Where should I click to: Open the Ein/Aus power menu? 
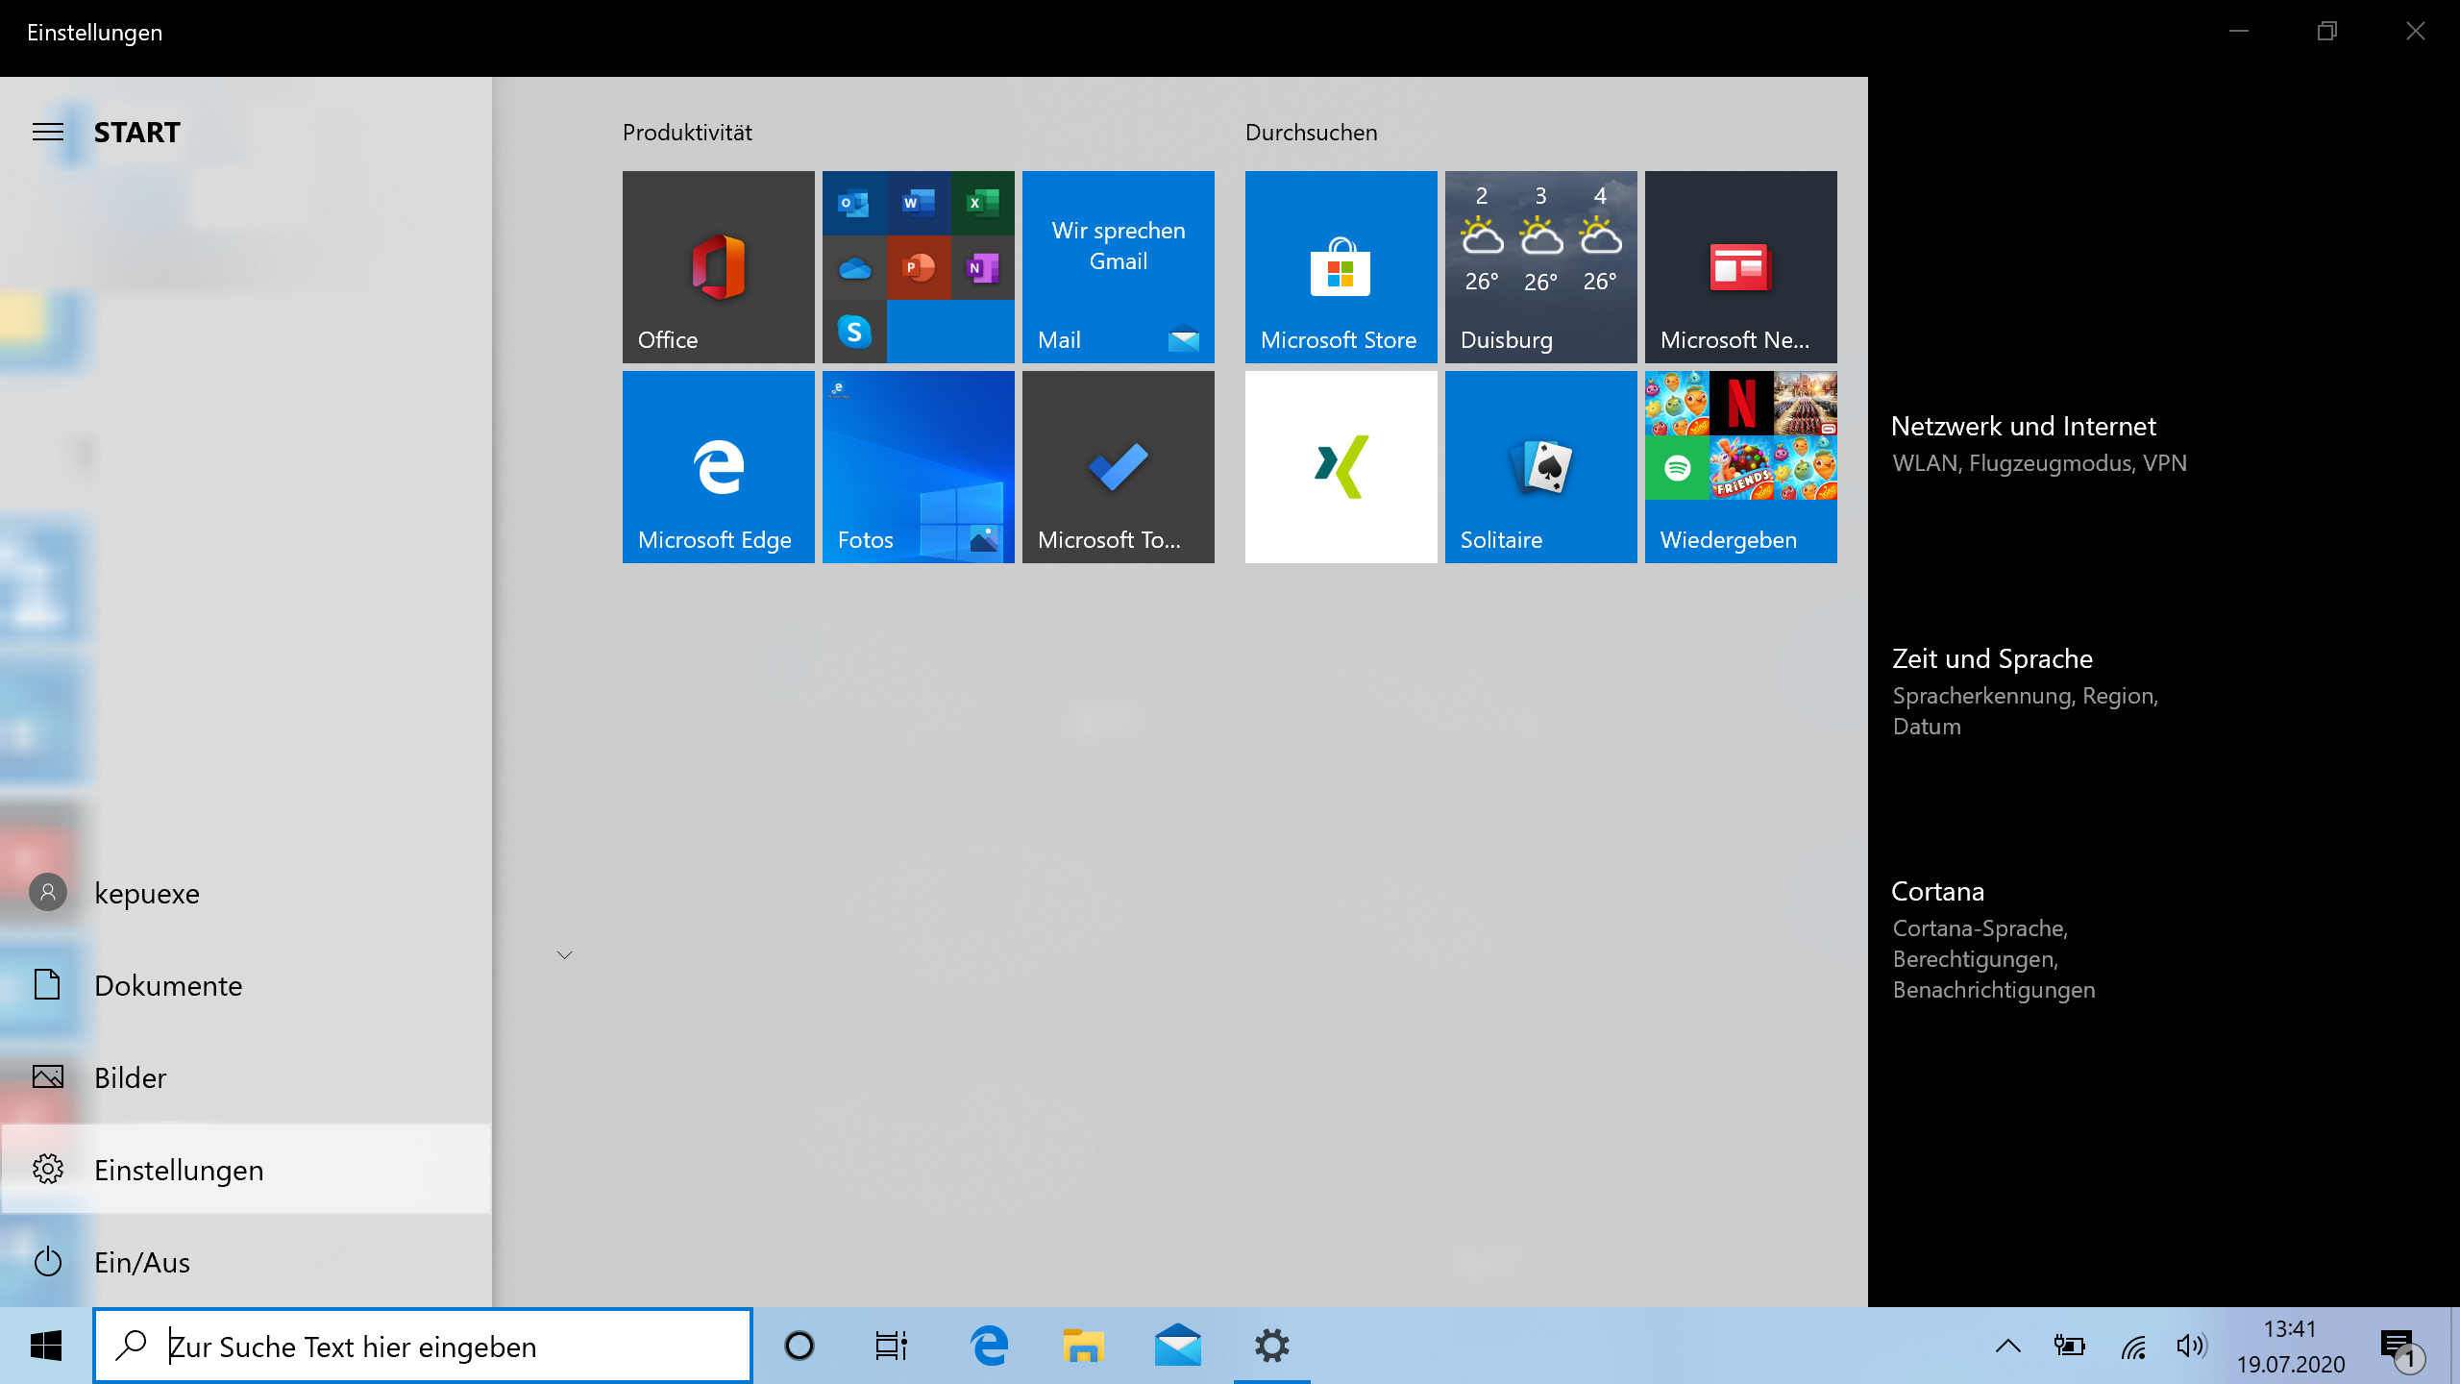click(245, 1262)
